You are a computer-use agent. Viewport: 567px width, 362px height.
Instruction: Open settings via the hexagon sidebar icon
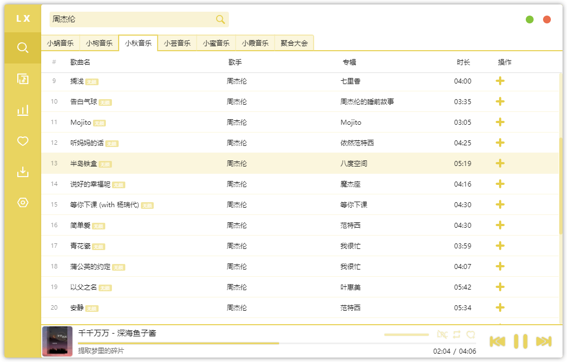[22, 203]
